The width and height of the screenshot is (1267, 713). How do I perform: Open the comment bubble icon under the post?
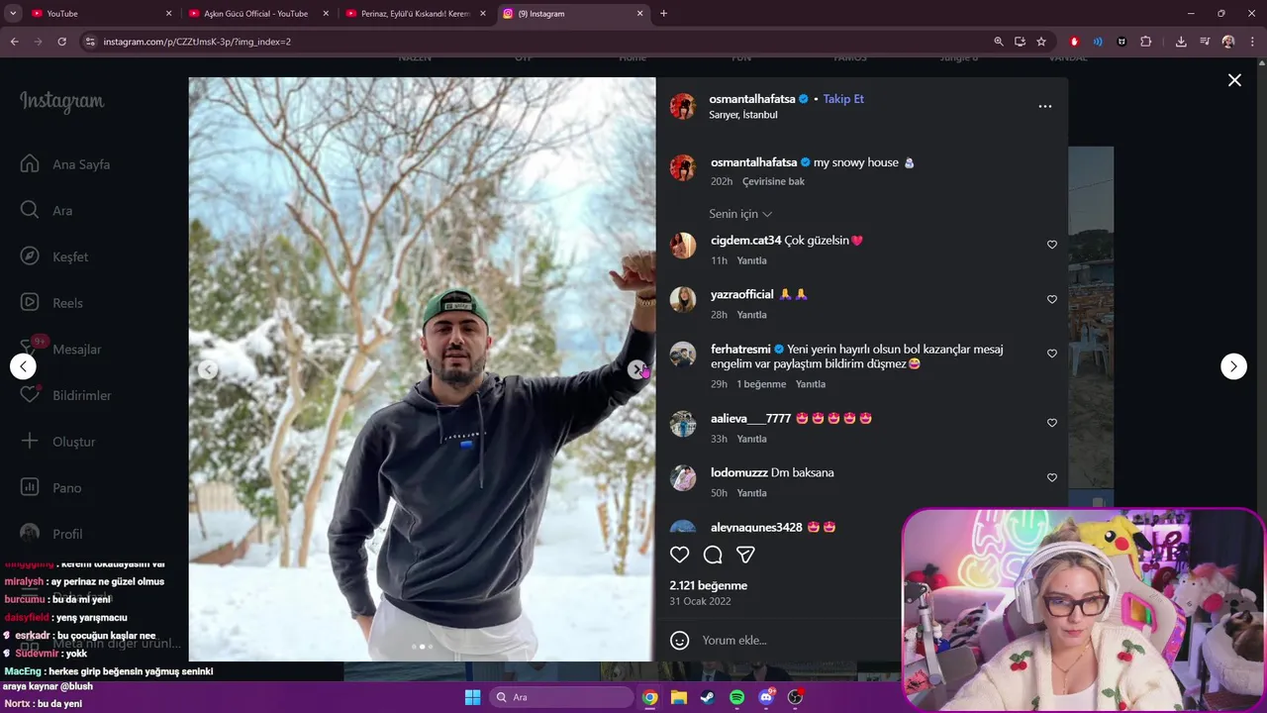713,556
